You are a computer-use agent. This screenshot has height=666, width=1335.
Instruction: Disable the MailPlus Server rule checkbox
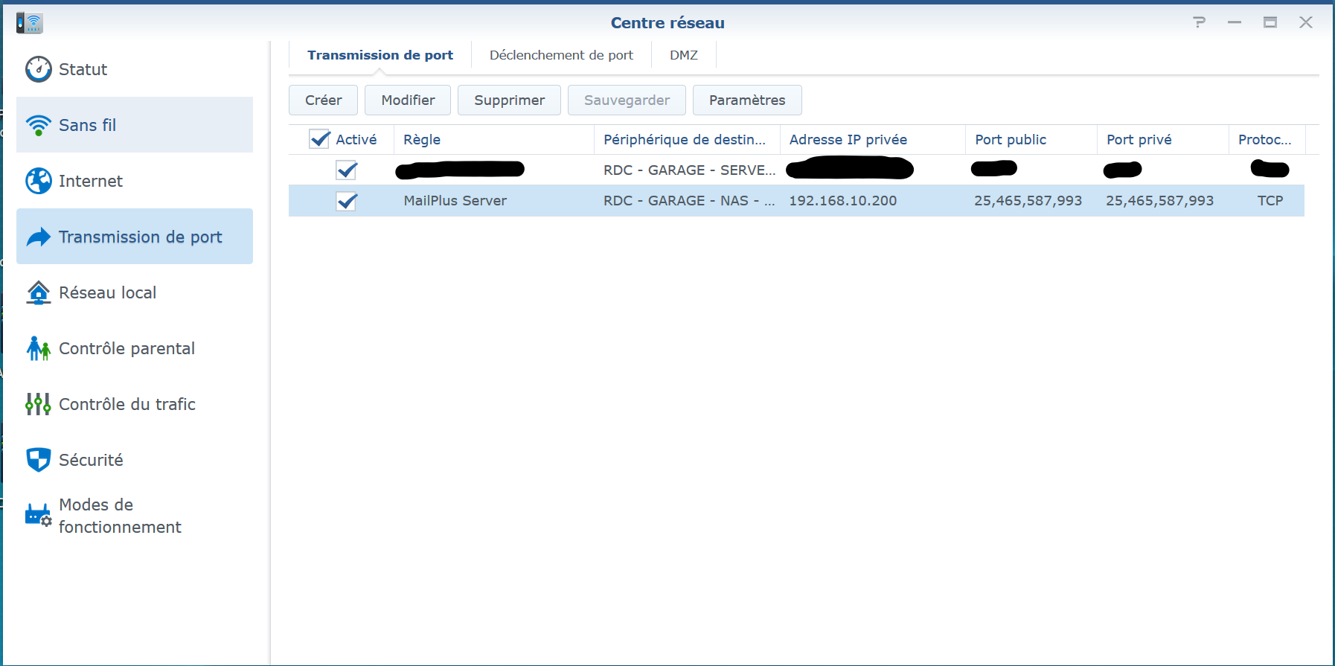click(x=347, y=201)
